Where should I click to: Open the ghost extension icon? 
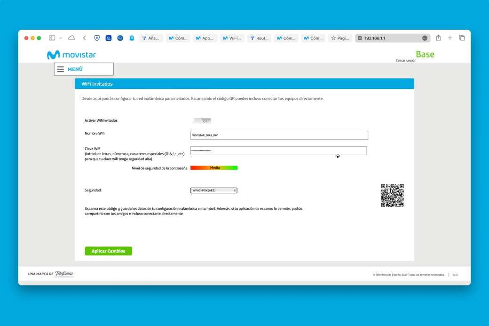[x=132, y=38]
